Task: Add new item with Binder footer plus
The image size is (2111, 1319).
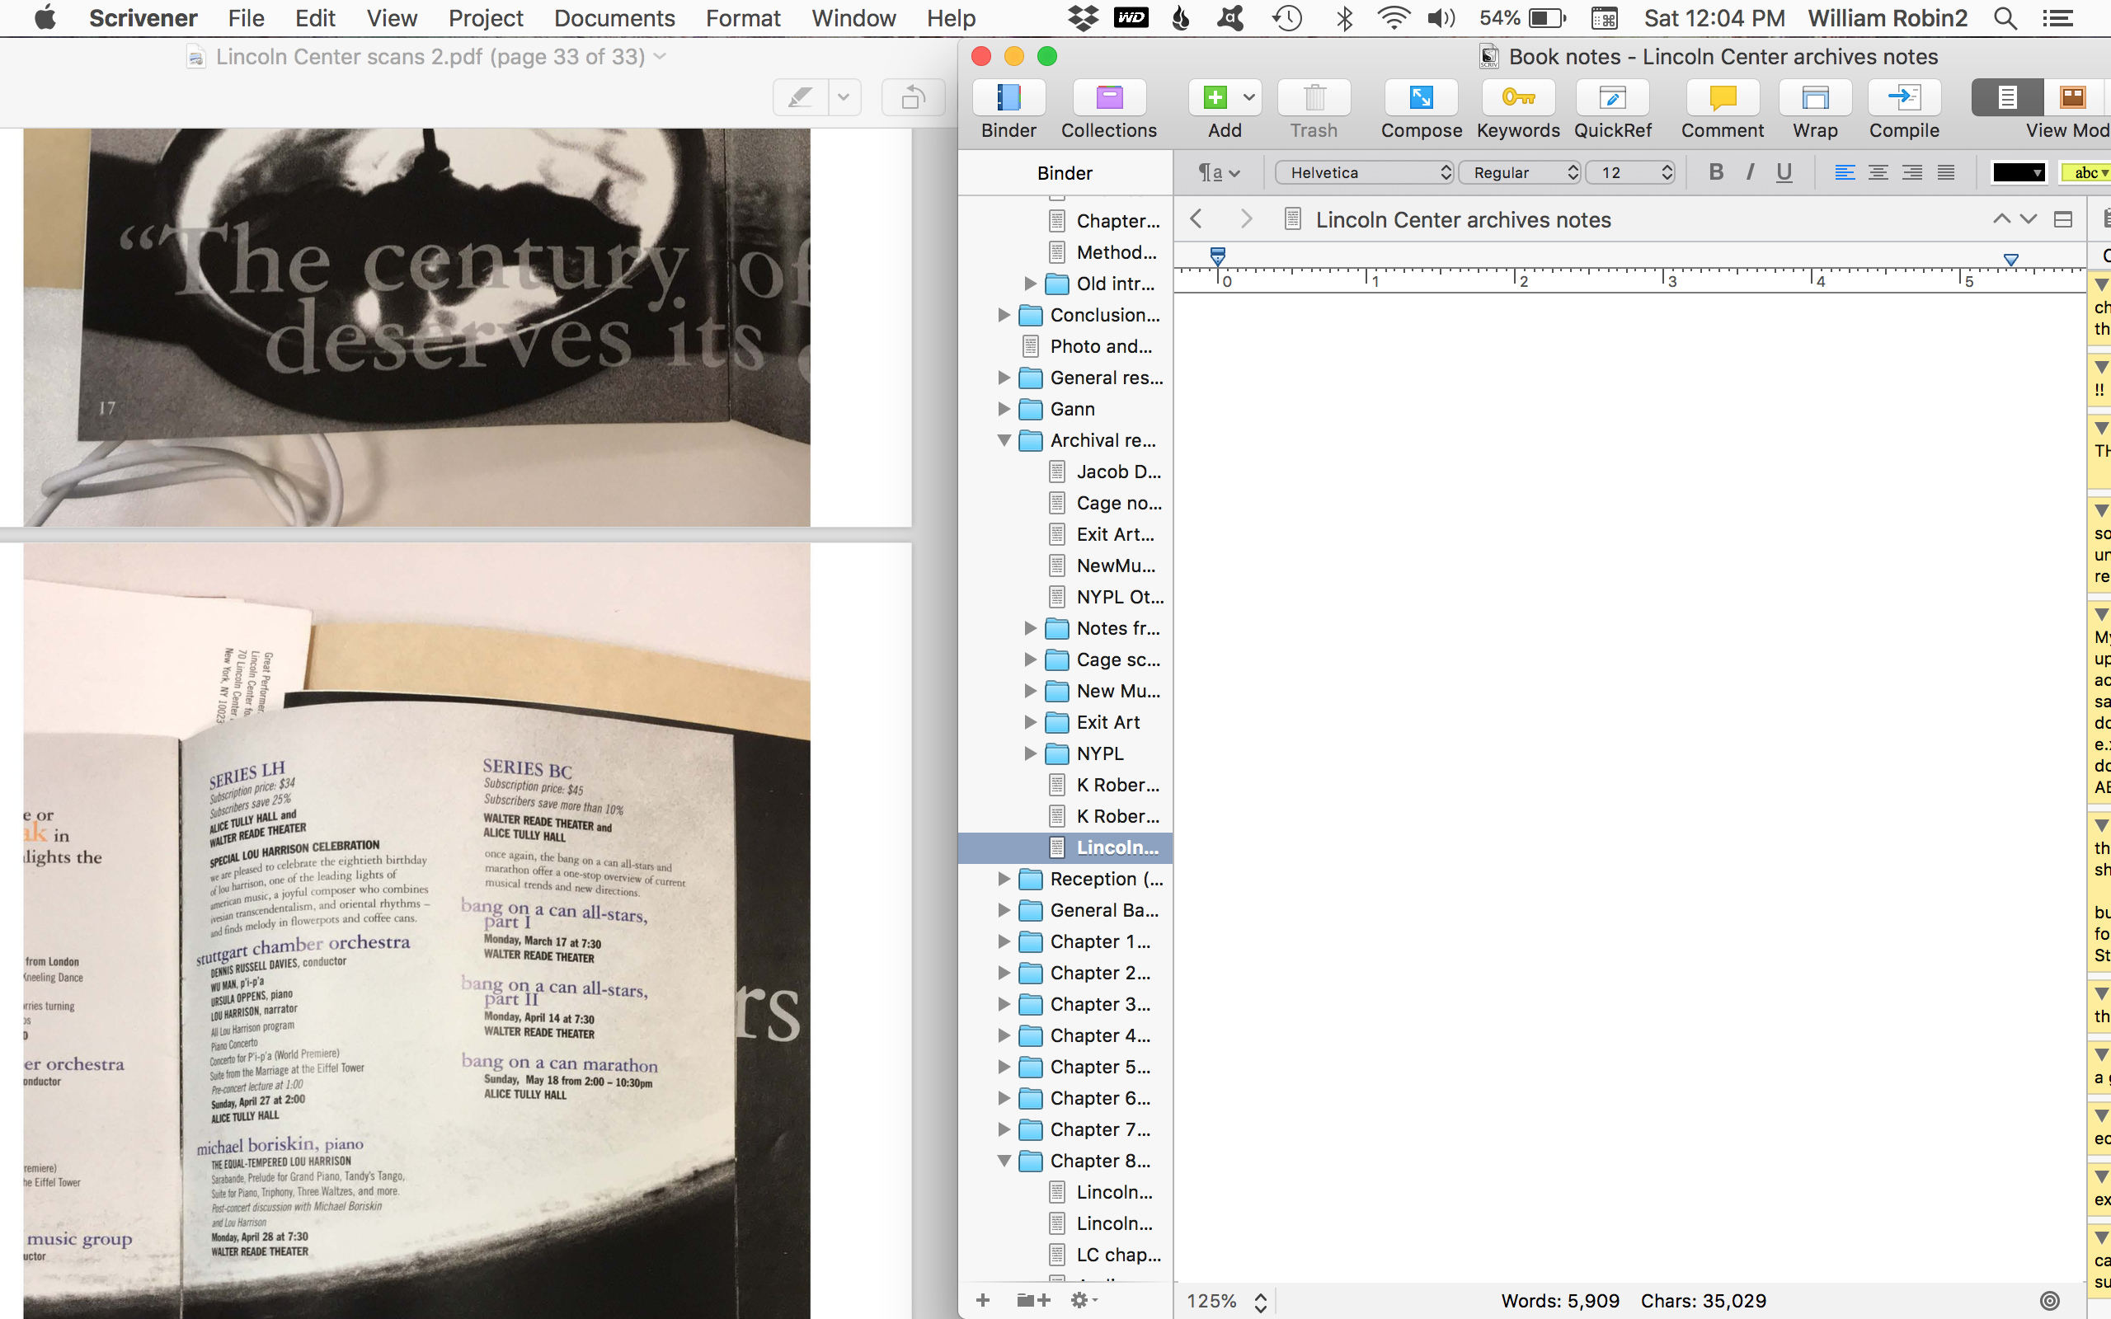Action: pyautogui.click(x=983, y=1300)
